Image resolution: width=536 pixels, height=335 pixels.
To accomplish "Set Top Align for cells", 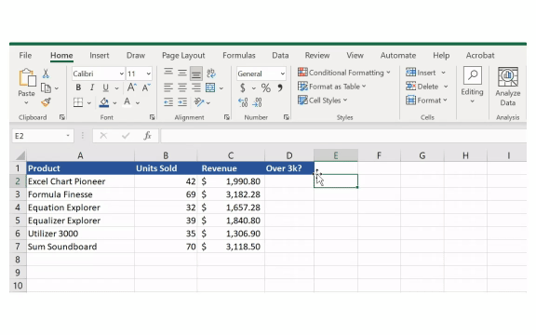I will tap(167, 73).
